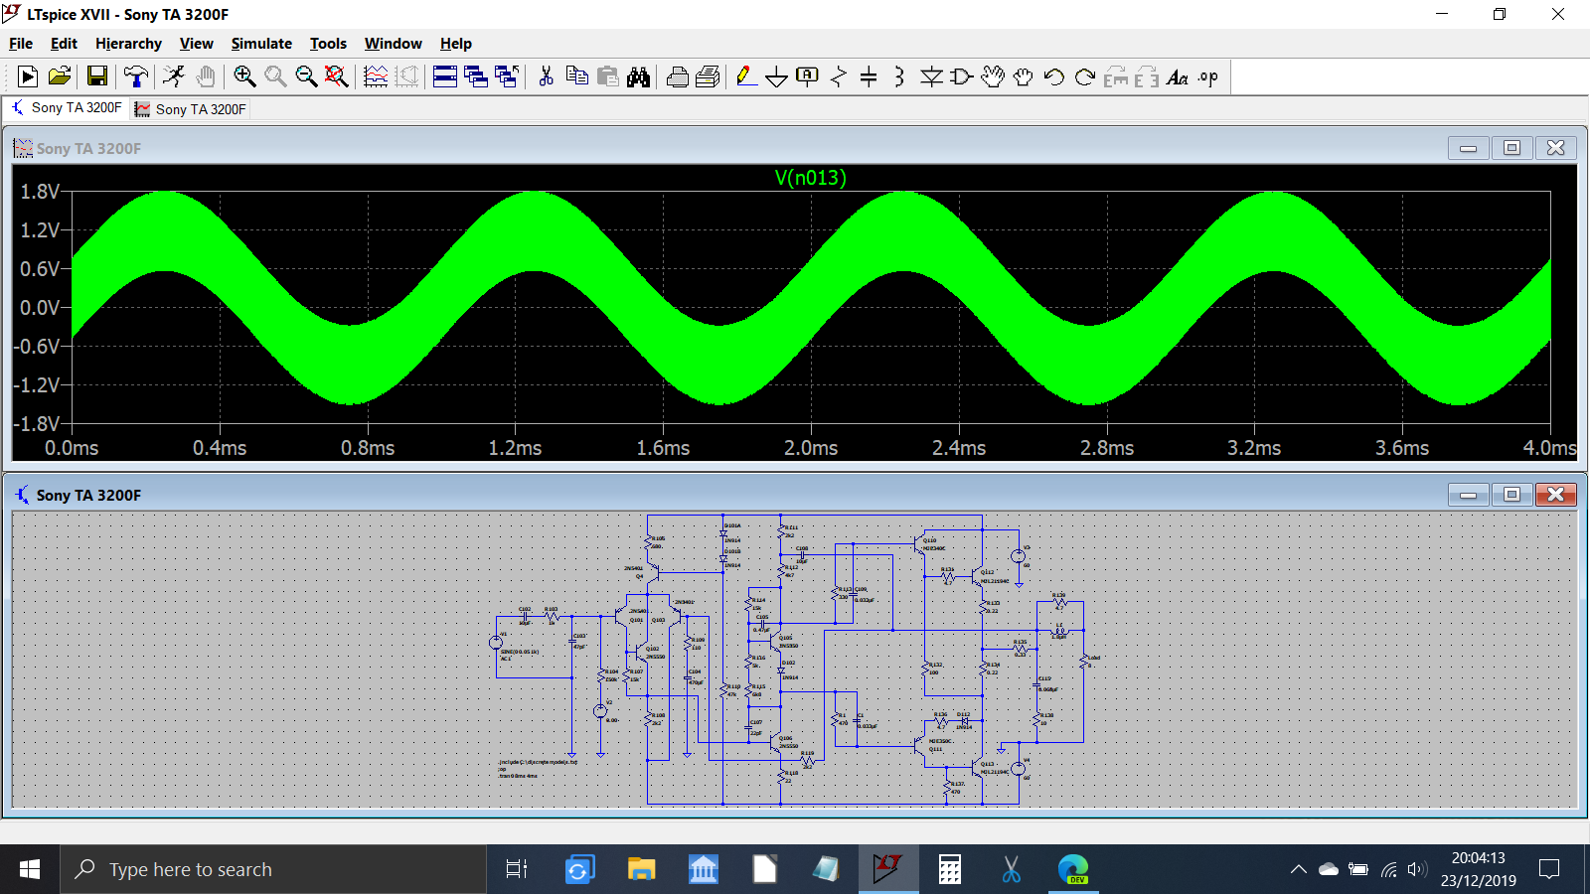The height and width of the screenshot is (894, 1590).
Task: Show hidden system tray icons
Action: 1298,869
